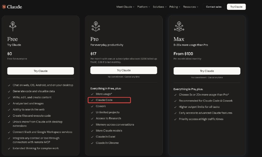This screenshot has height=157, width=262.
Task: Click the Max plan full sprout icon
Action: click(179, 26)
